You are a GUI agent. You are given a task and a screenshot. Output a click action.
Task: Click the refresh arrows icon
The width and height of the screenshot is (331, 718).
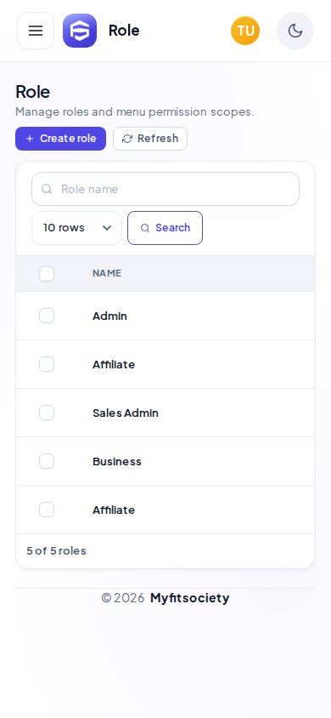click(x=127, y=139)
